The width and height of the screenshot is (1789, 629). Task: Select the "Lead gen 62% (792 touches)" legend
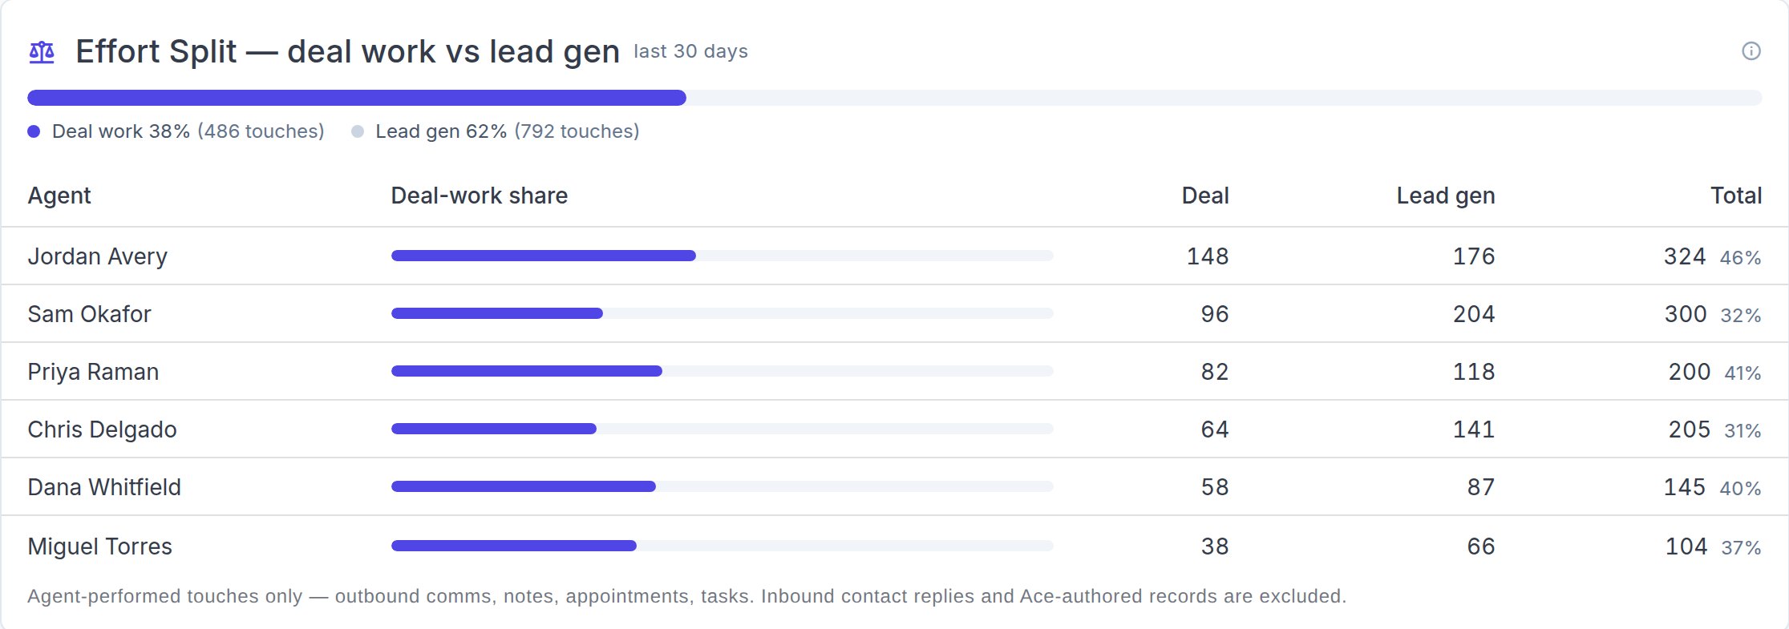point(496,131)
